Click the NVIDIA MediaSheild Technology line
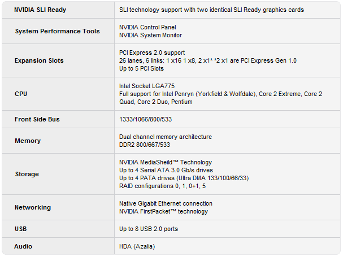Image resolution: width=343 pixels, height=257 pixels. (166, 162)
